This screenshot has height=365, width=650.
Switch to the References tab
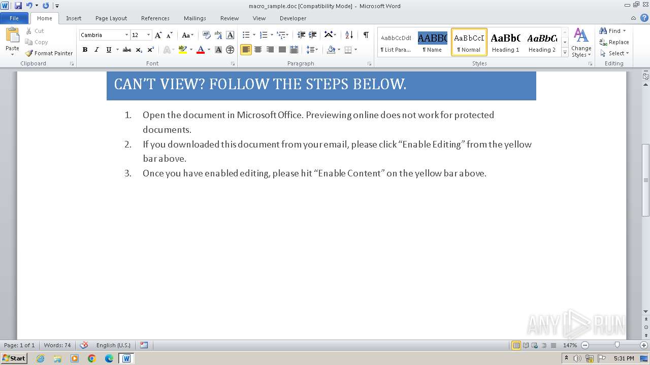[x=155, y=18]
